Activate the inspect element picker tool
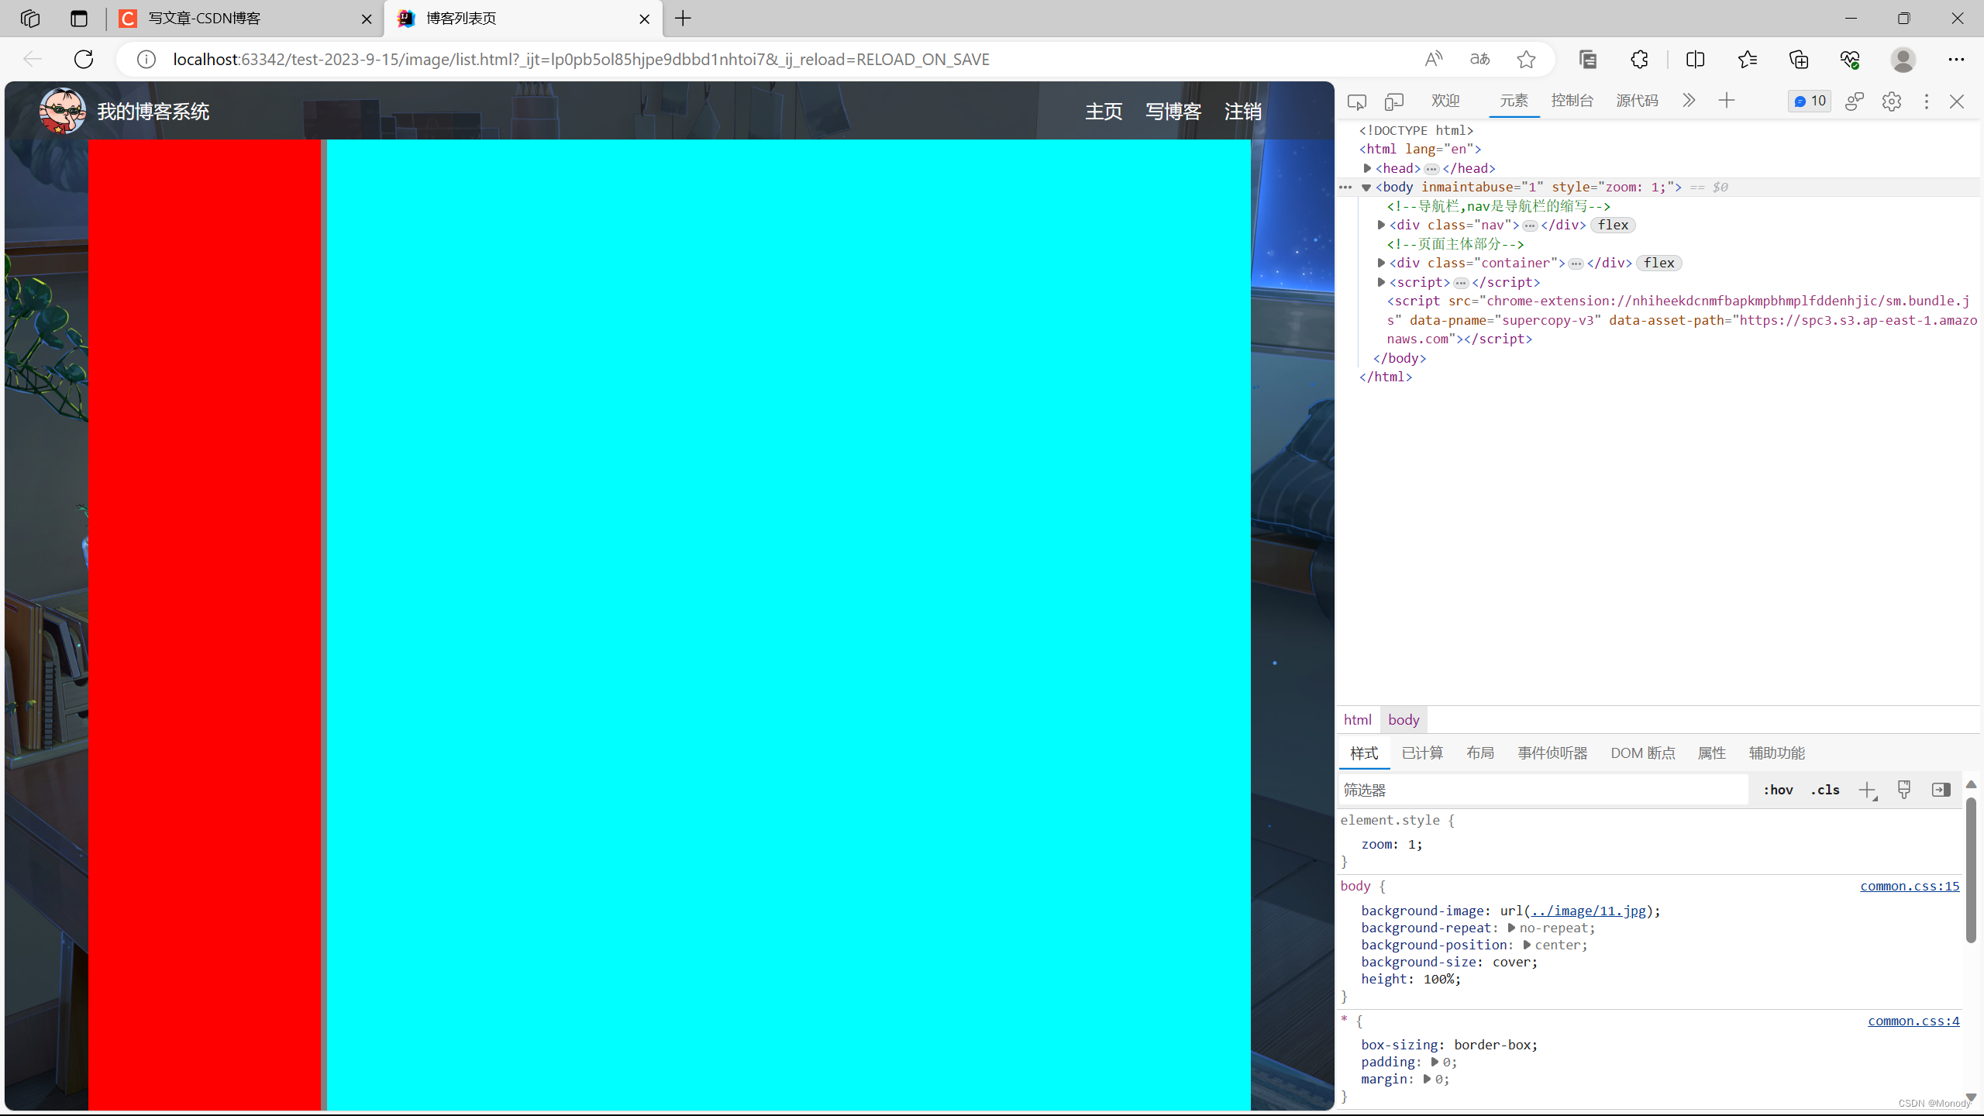This screenshot has width=1984, height=1116. (x=1356, y=102)
